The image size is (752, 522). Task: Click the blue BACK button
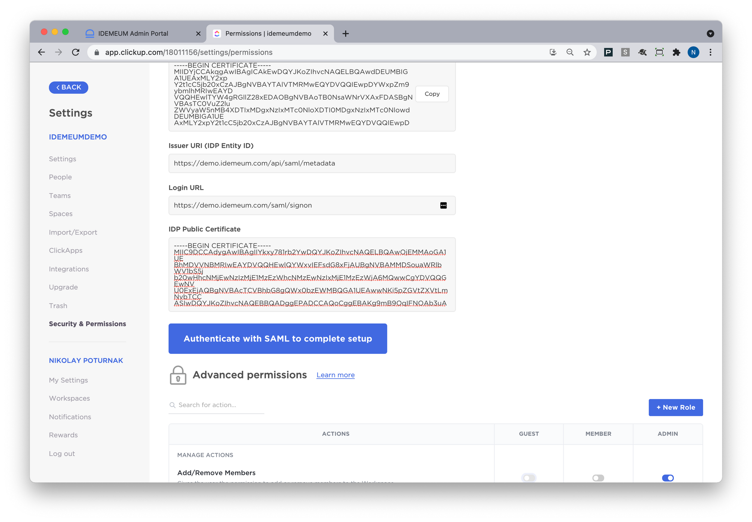68,87
